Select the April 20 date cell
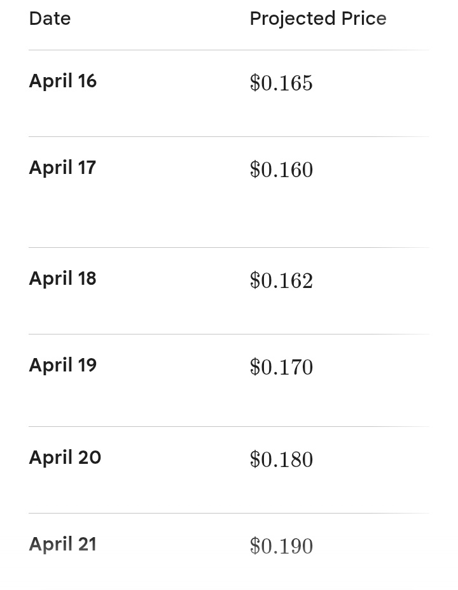This screenshot has height=590, width=458. point(65,457)
